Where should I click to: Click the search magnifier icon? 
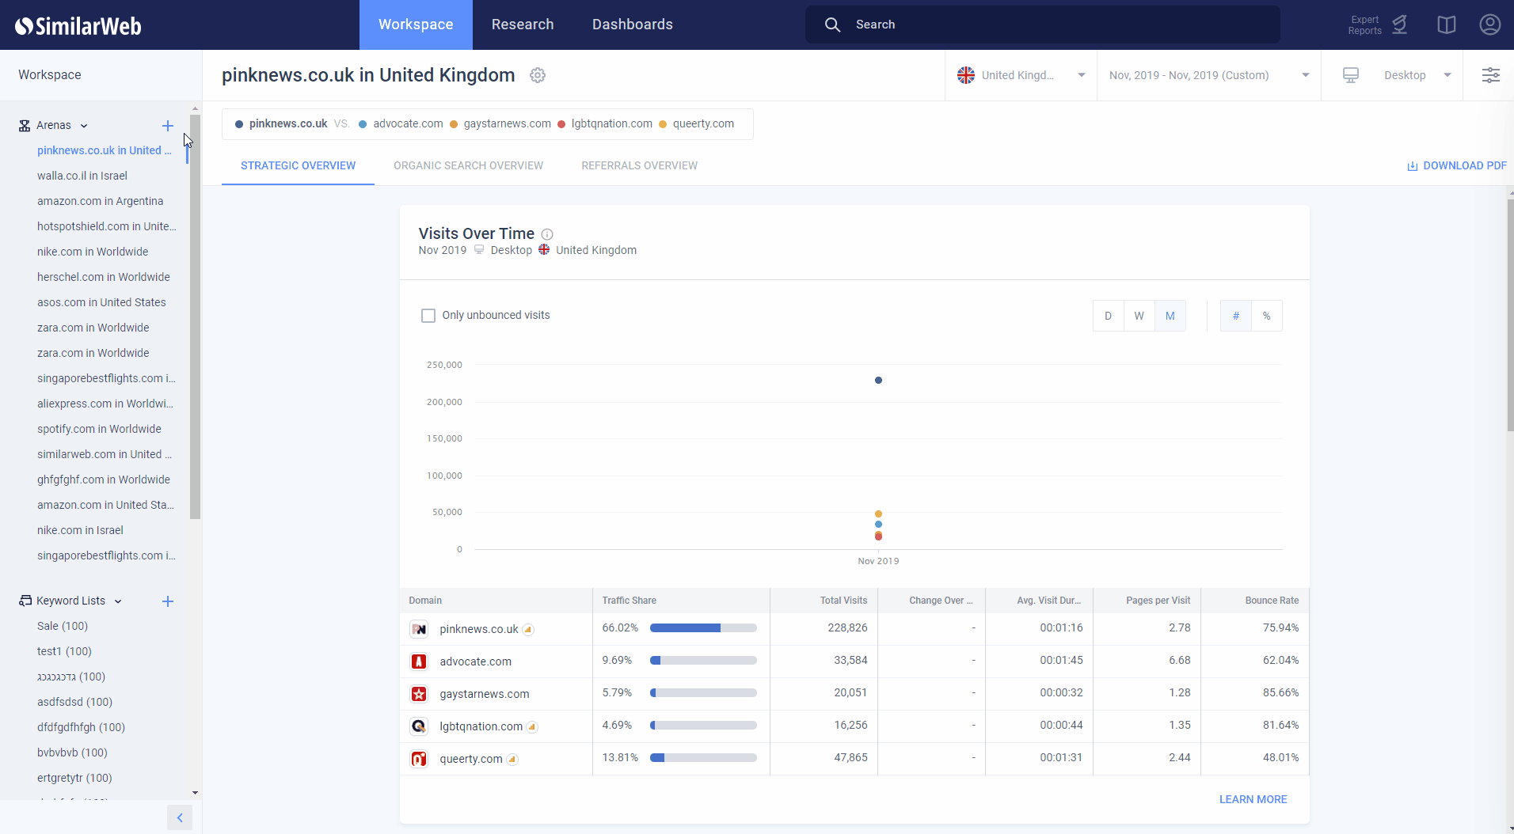832,25
